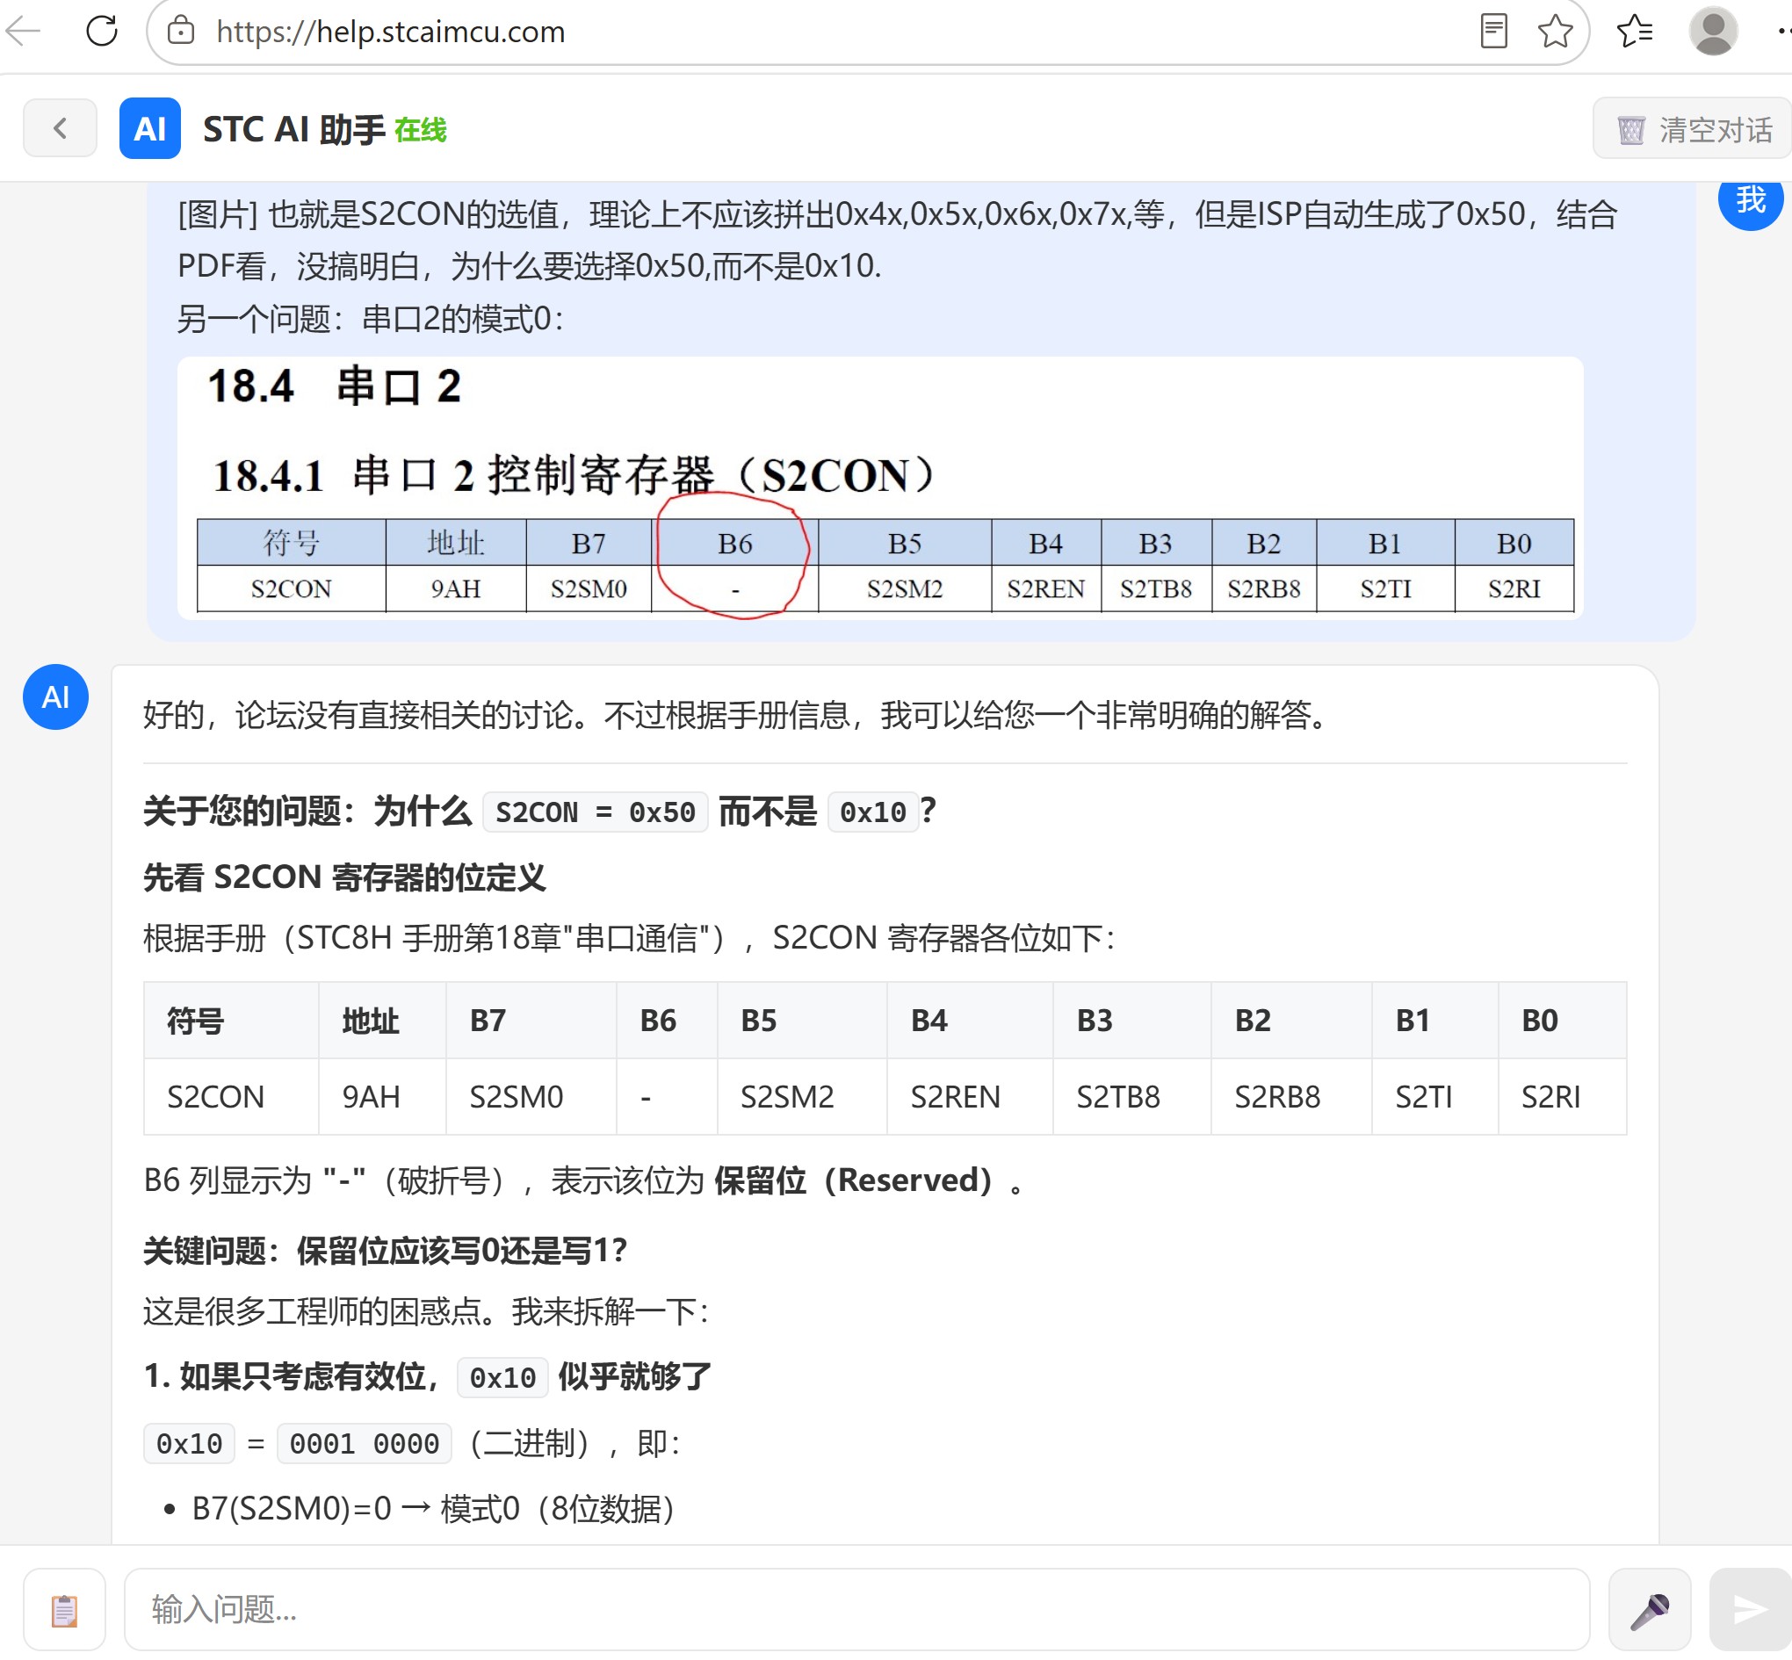Click the site lock icon in address bar

[181, 31]
